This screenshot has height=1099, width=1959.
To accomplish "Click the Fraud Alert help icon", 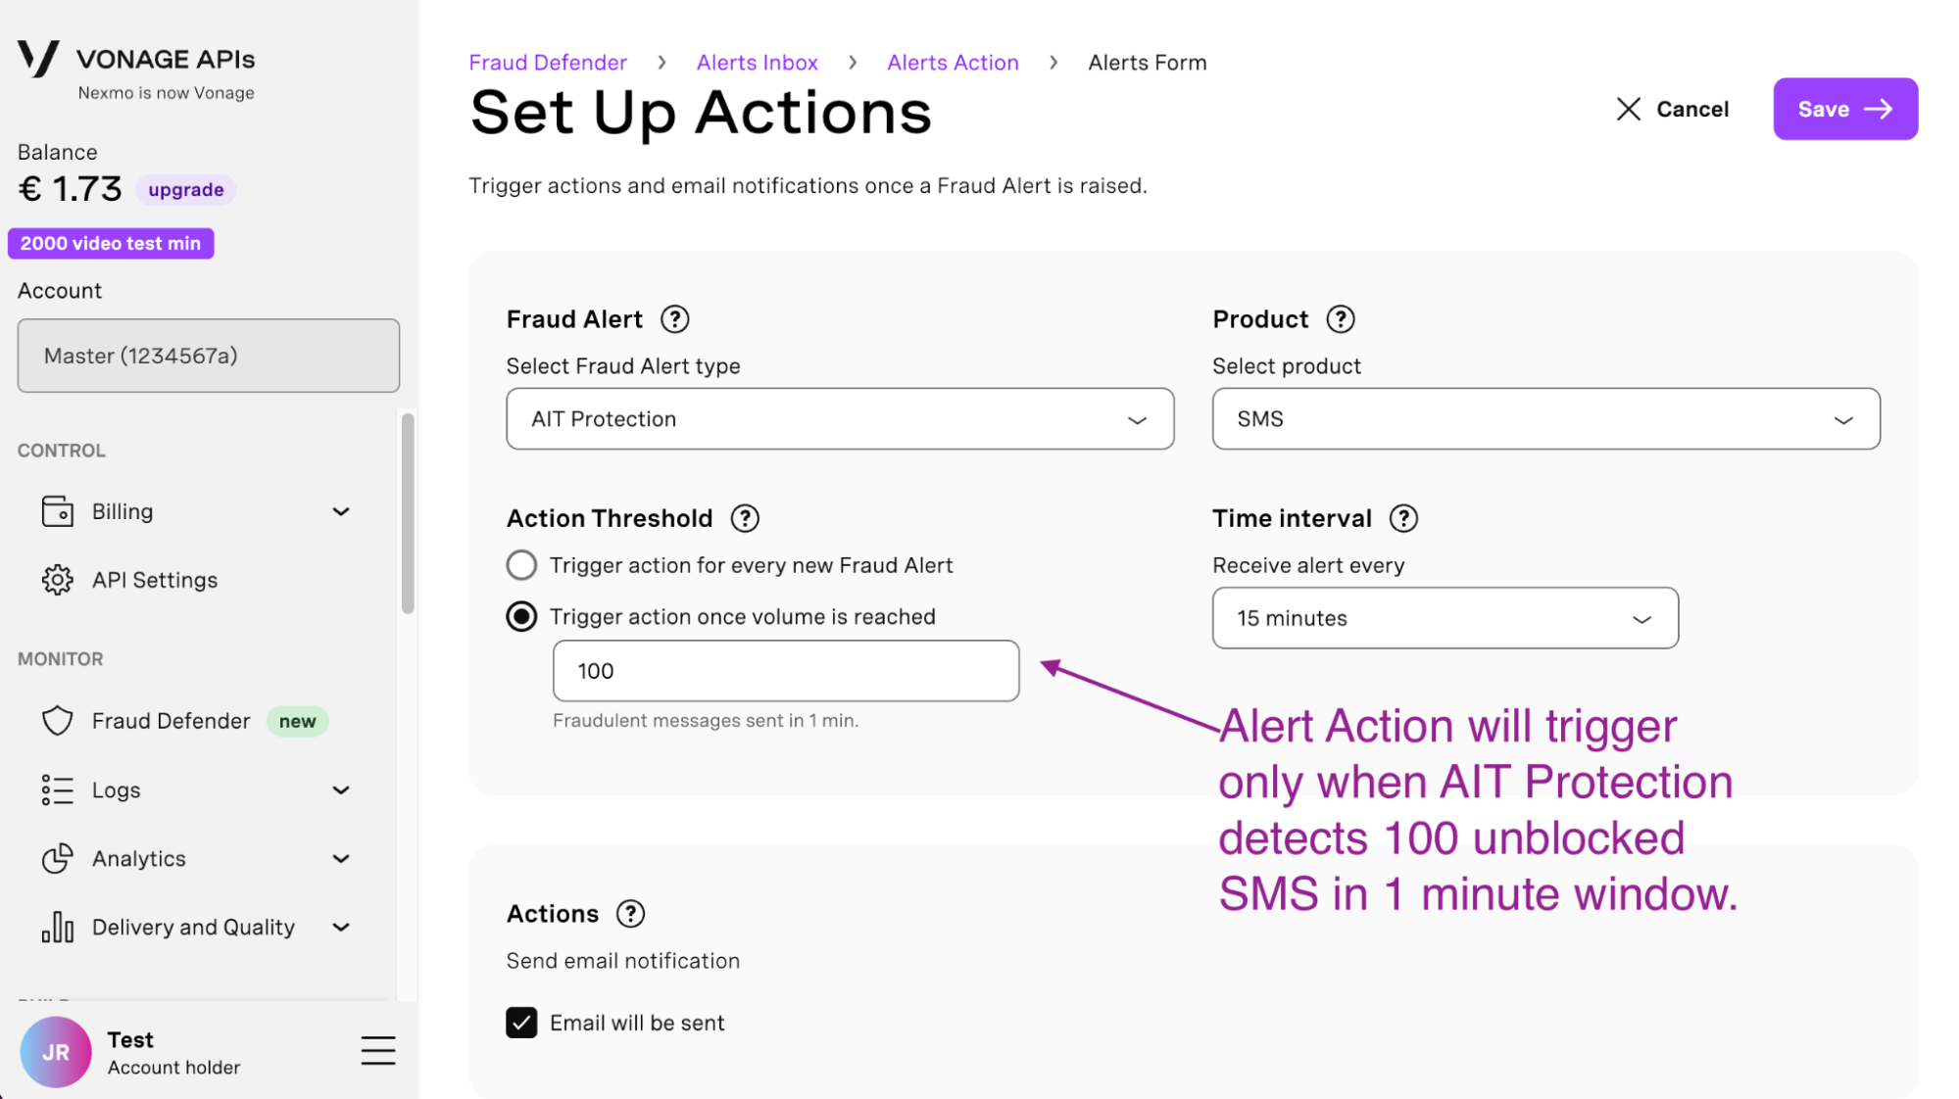I will [675, 317].
